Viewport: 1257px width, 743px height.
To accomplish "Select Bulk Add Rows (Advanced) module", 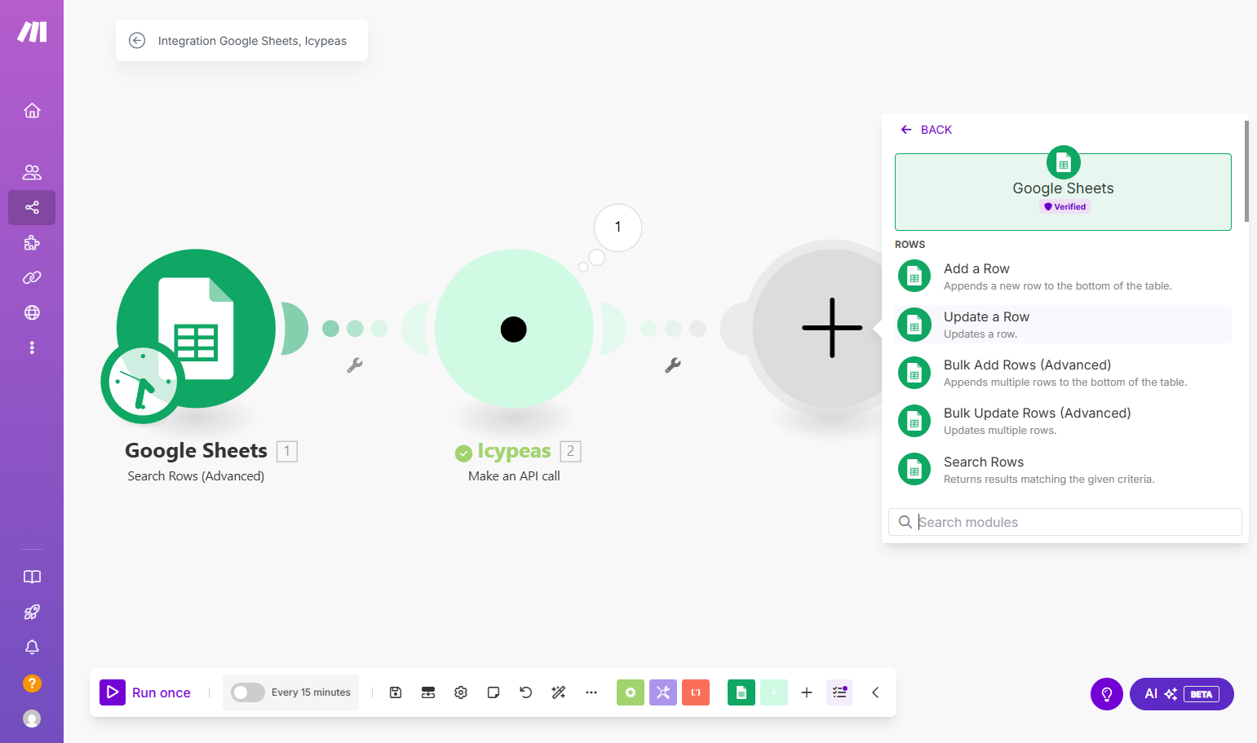I will [1063, 373].
